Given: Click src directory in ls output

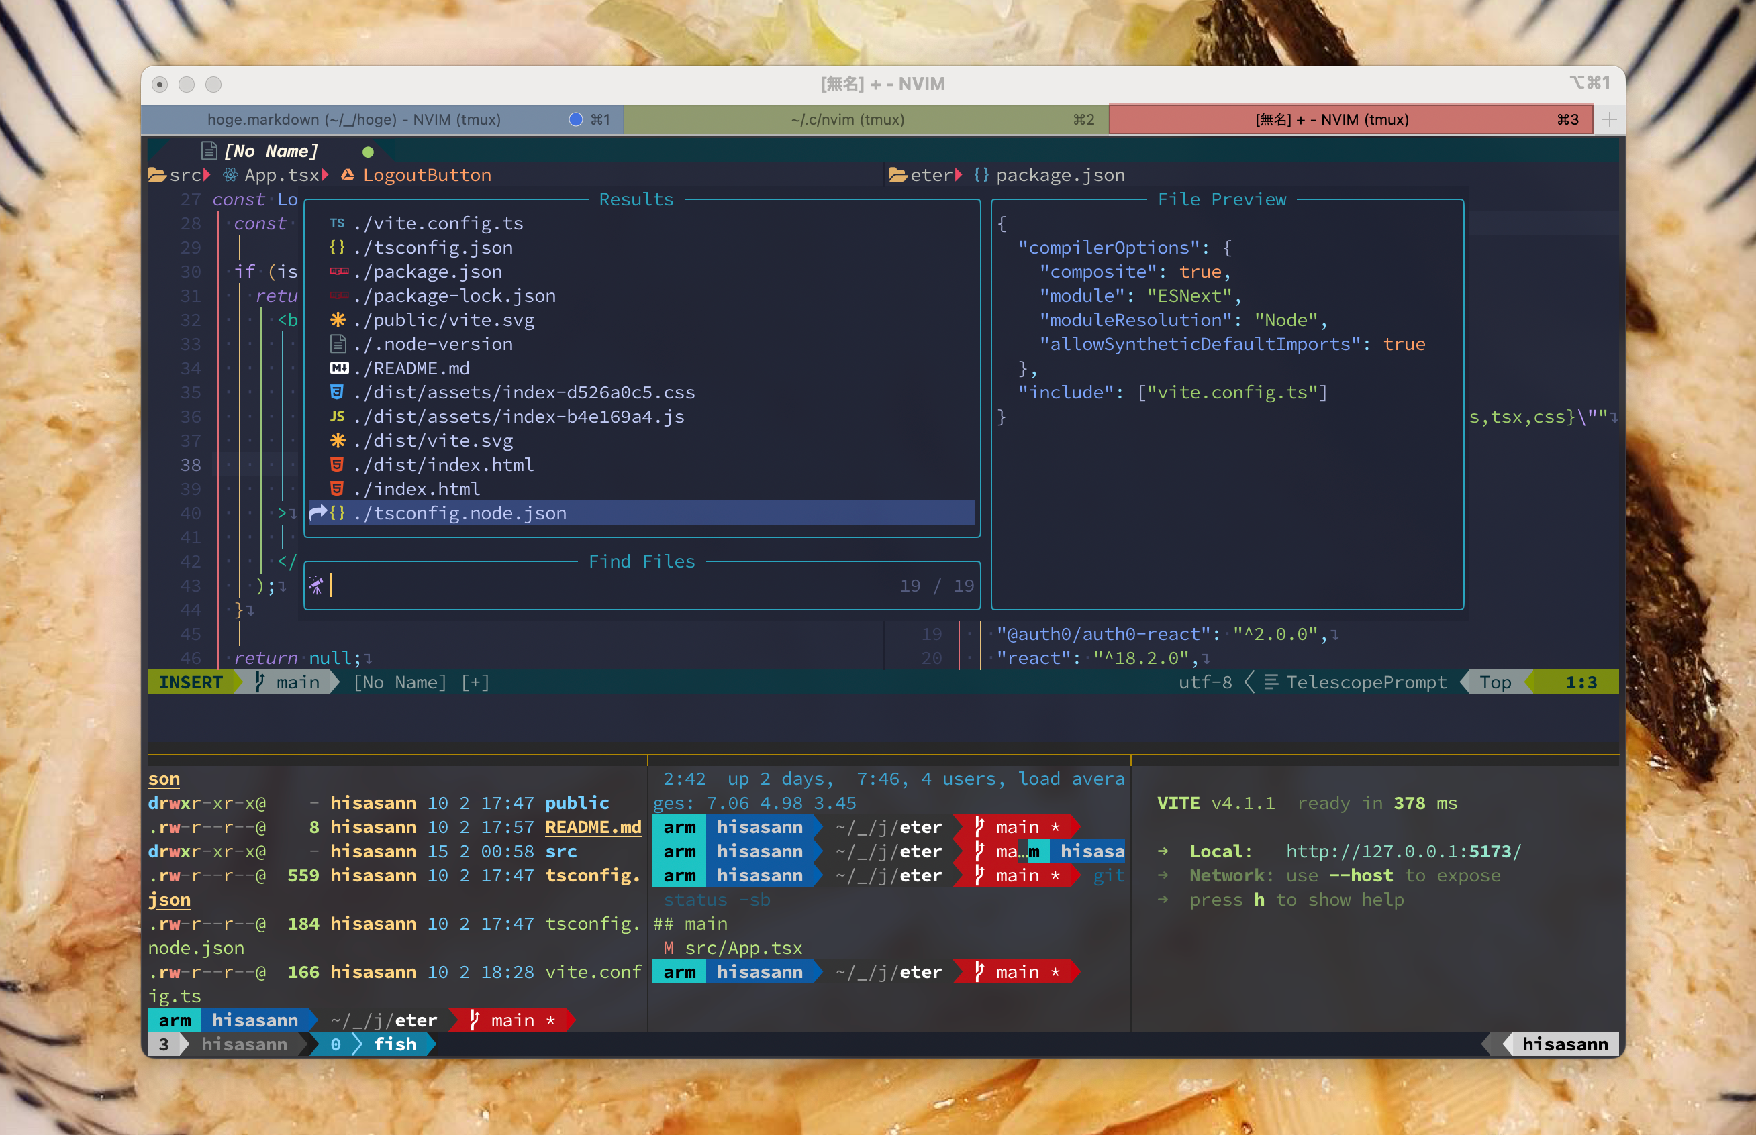Looking at the screenshot, I should click(x=561, y=851).
